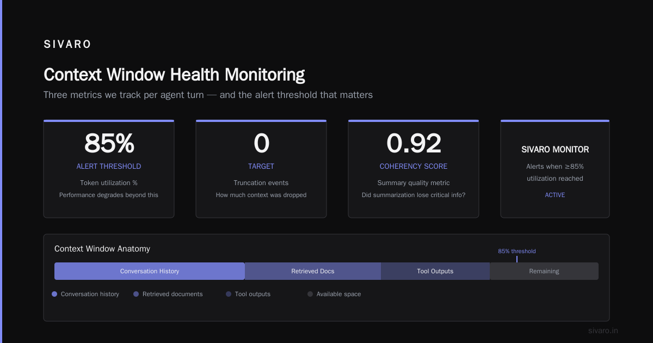Click 'How much context was dropped' text
The height and width of the screenshot is (343, 653).
point(261,195)
